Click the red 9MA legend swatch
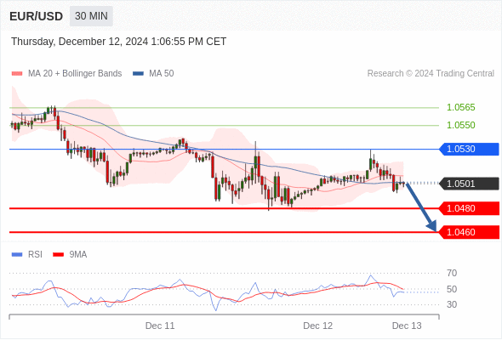Viewport: 502px width, 340px height. coord(58,255)
